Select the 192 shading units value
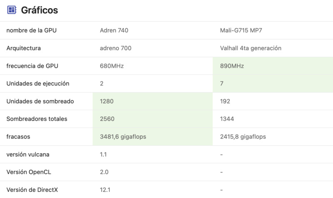Image resolution: width=333 pixels, height=198 pixels. tap(225, 101)
